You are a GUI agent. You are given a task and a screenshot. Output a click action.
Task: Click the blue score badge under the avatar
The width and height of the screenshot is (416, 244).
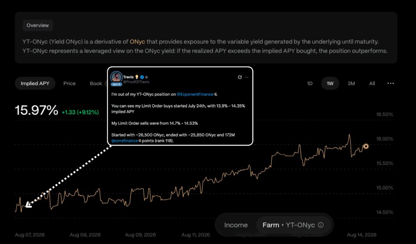[x=116, y=84]
